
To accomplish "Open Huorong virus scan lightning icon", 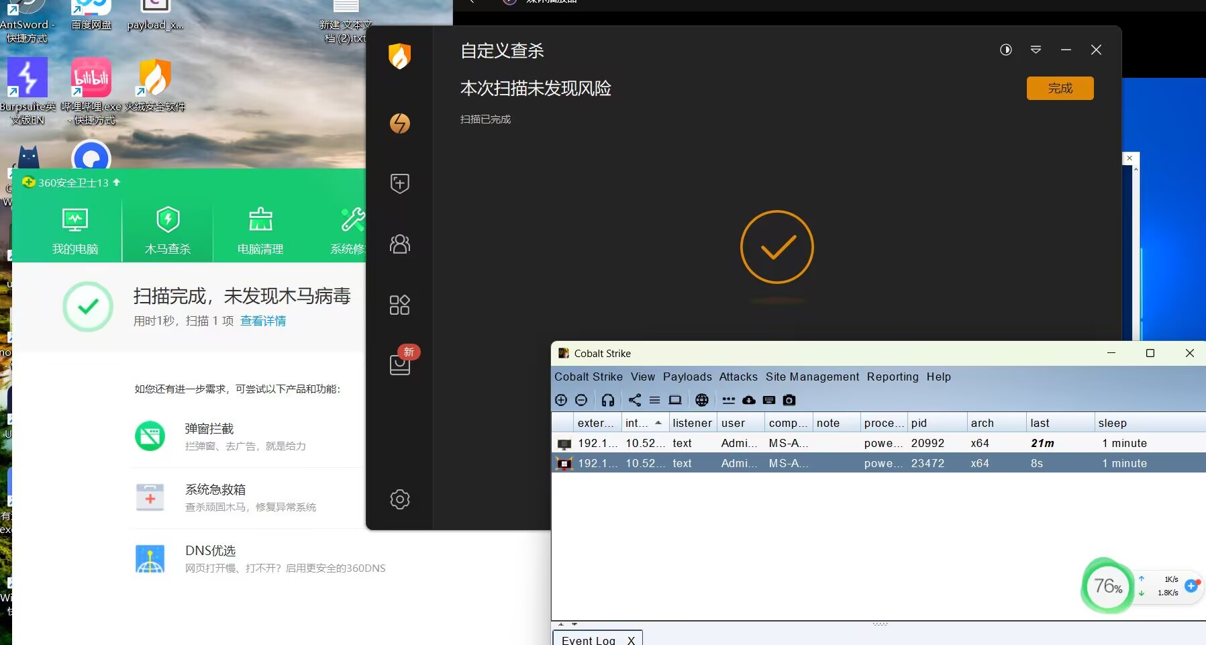I will pos(400,123).
